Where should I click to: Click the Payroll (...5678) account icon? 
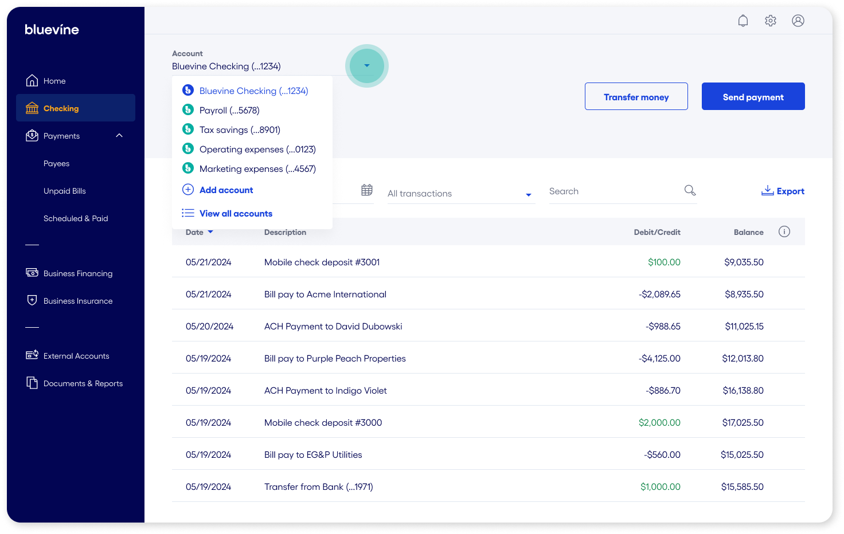(x=188, y=109)
